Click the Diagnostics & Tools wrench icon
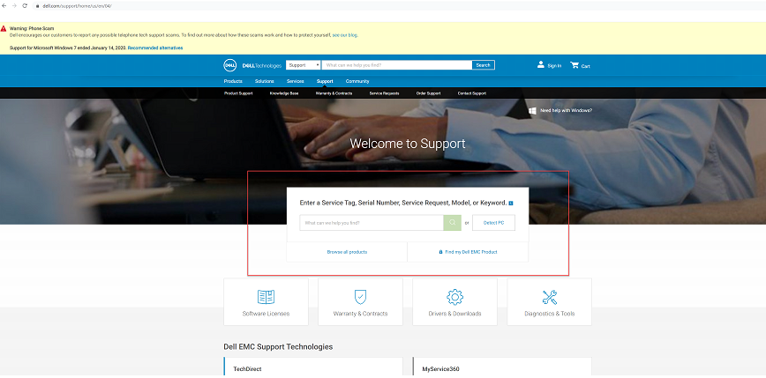Screen dimensions: 766x378 pos(550,297)
